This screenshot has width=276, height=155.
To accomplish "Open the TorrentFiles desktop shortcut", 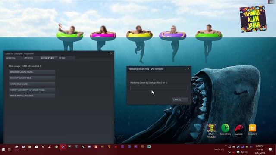I will [225, 129].
